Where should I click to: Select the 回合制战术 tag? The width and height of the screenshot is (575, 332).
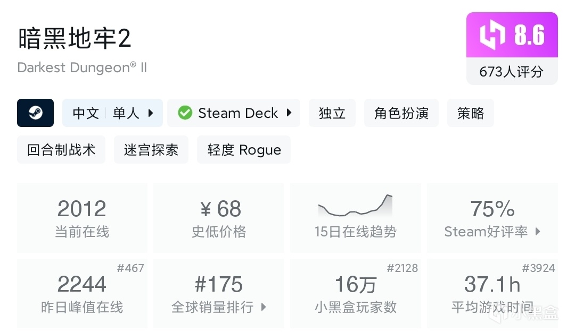click(61, 150)
